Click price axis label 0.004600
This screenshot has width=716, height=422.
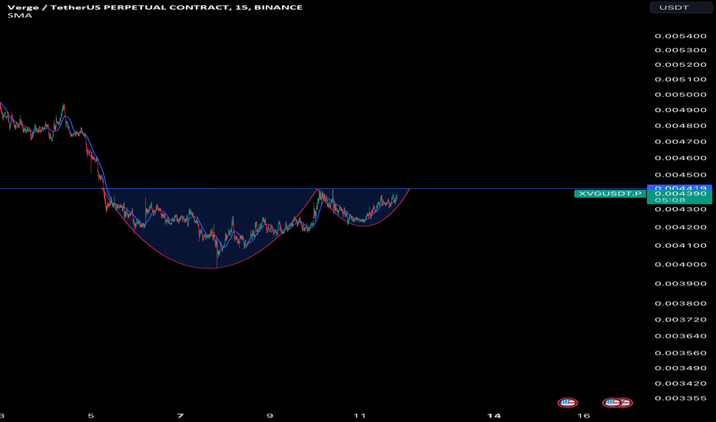click(x=681, y=158)
